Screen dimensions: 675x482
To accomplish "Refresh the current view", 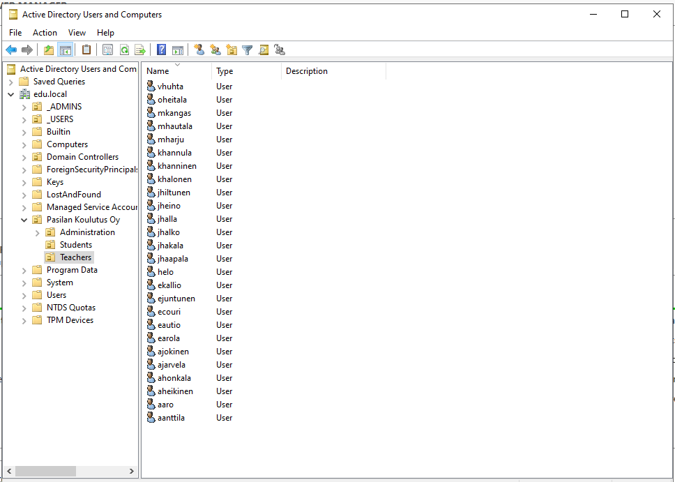I will click(124, 50).
